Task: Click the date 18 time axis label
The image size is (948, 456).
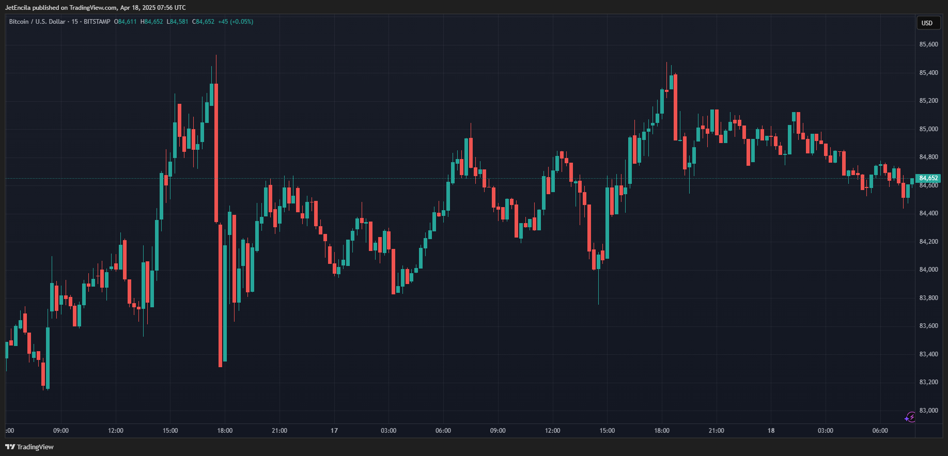Action: tap(771, 431)
